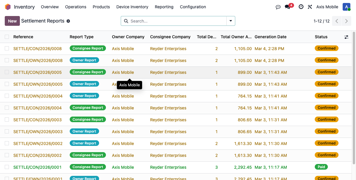This screenshot has width=356, height=180.
Task: Go to the next page arrow
Action: point(346,21)
